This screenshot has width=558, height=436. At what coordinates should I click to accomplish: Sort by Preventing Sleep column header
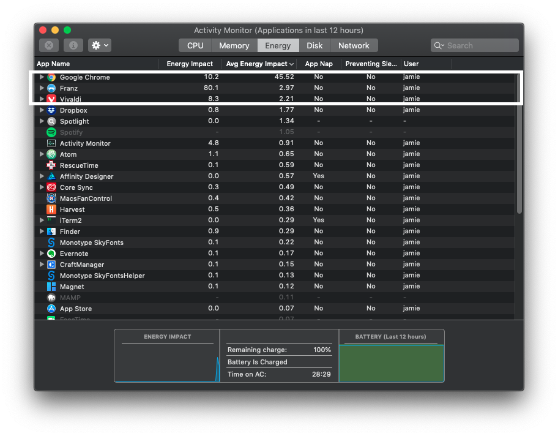click(x=371, y=64)
